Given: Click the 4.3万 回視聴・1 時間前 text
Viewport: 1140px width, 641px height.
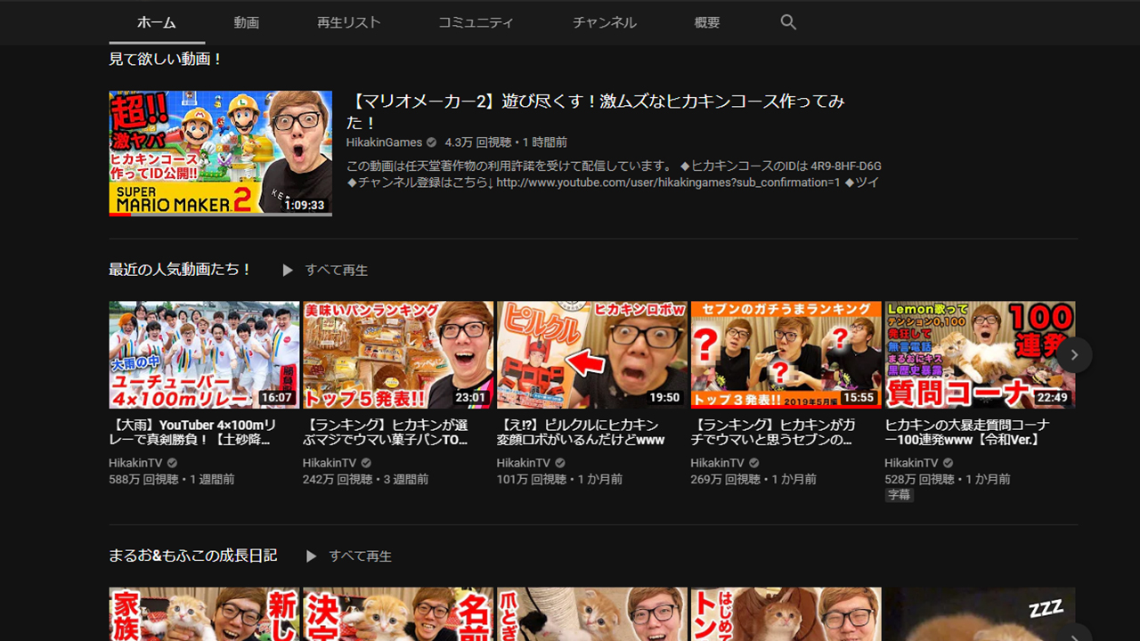Looking at the screenshot, I should [x=506, y=142].
